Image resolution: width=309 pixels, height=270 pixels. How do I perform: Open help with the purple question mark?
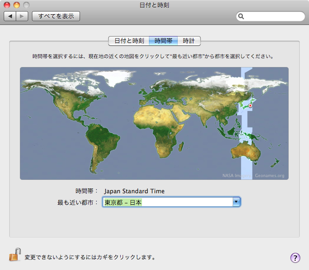pos(295,258)
